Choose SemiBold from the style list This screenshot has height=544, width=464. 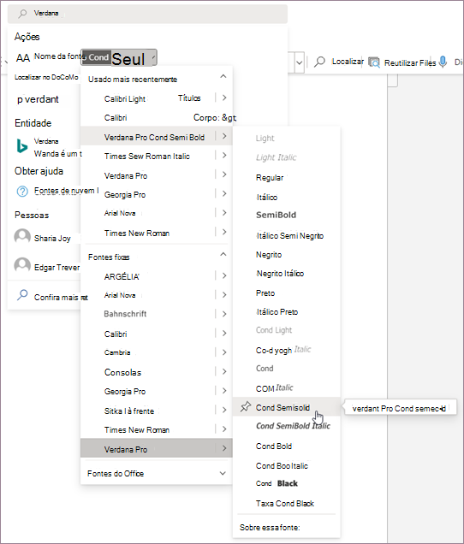(x=277, y=215)
